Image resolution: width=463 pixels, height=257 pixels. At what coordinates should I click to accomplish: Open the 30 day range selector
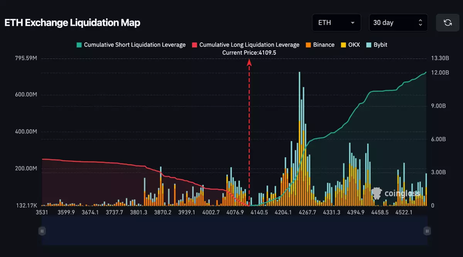click(398, 23)
